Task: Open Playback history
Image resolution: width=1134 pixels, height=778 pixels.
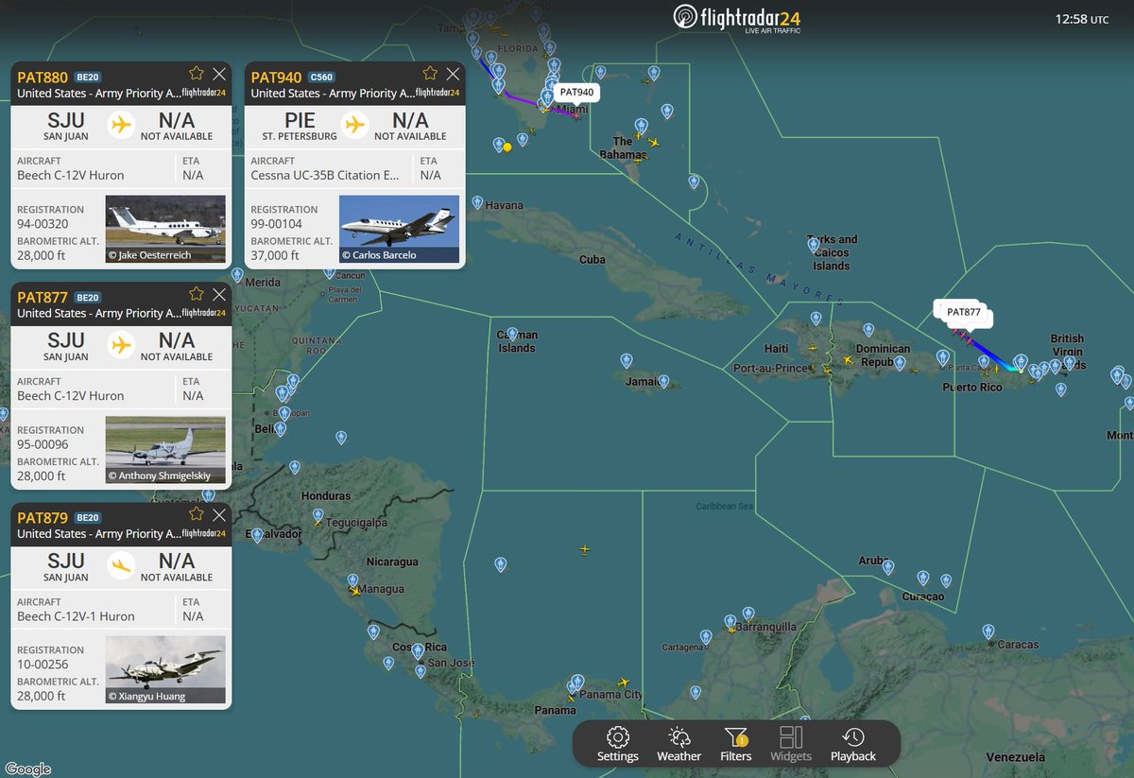Action: tap(852, 744)
